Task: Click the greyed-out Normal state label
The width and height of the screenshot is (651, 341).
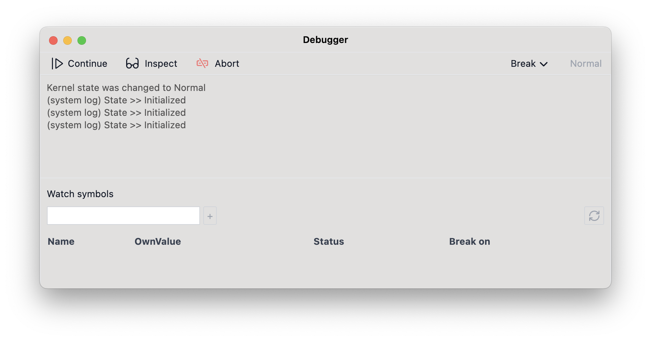Action: [x=586, y=64]
